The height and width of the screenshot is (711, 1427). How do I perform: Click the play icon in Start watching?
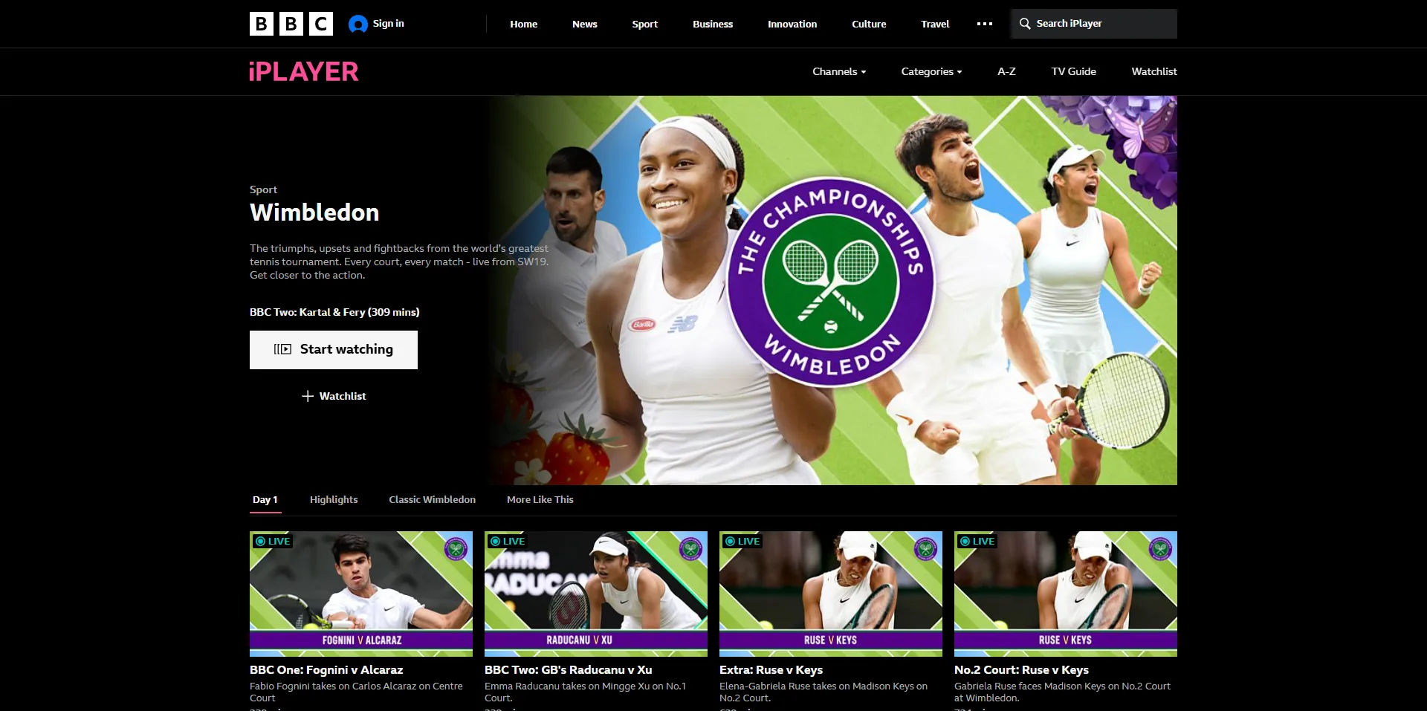pyautogui.click(x=282, y=349)
